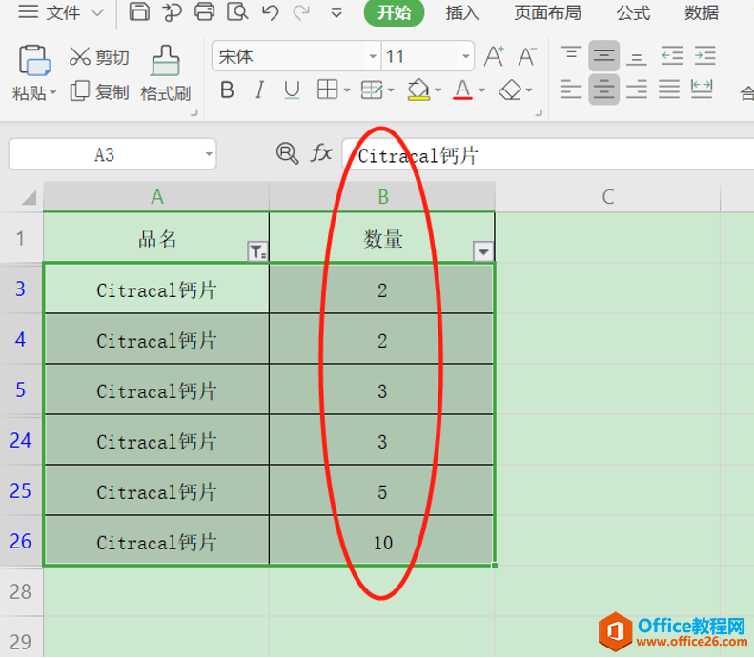Click the cell with value 5
The image size is (754, 658).
pos(382,490)
